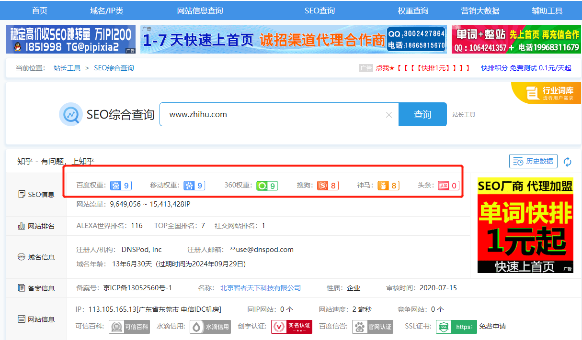Screen dimensions: 582x340
Task: Click the Sogou weight badge
Action: pos(328,186)
